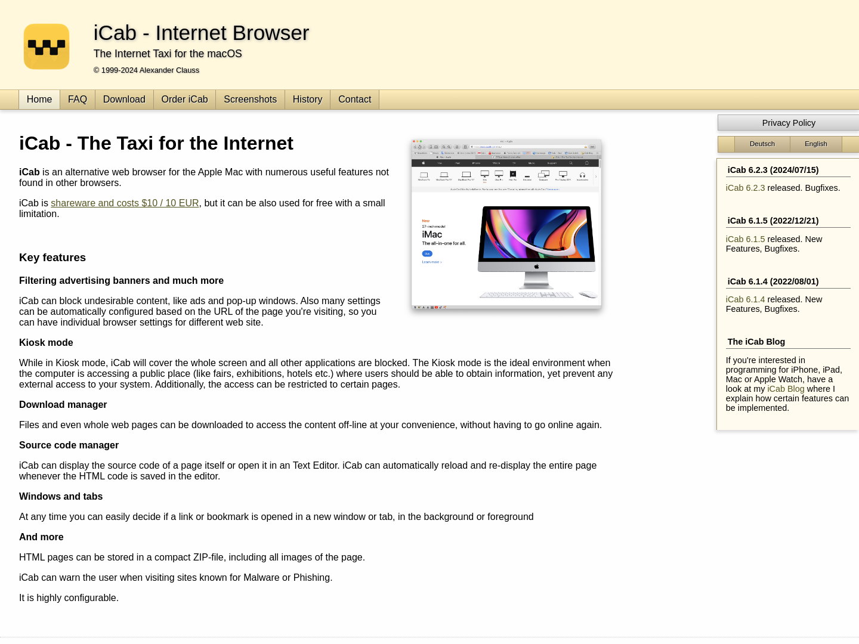Switch to the Screenshots tab

[x=251, y=100]
